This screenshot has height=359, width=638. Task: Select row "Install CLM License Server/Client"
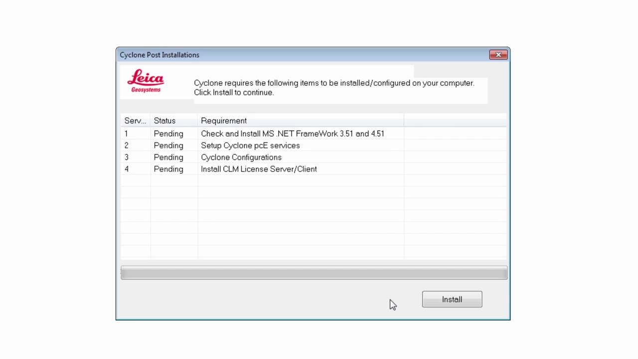(314, 169)
